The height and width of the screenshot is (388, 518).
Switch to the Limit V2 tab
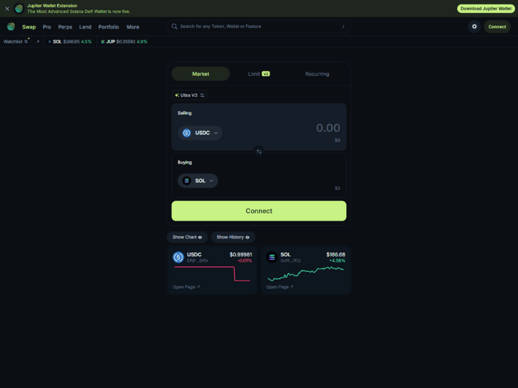[258, 73]
